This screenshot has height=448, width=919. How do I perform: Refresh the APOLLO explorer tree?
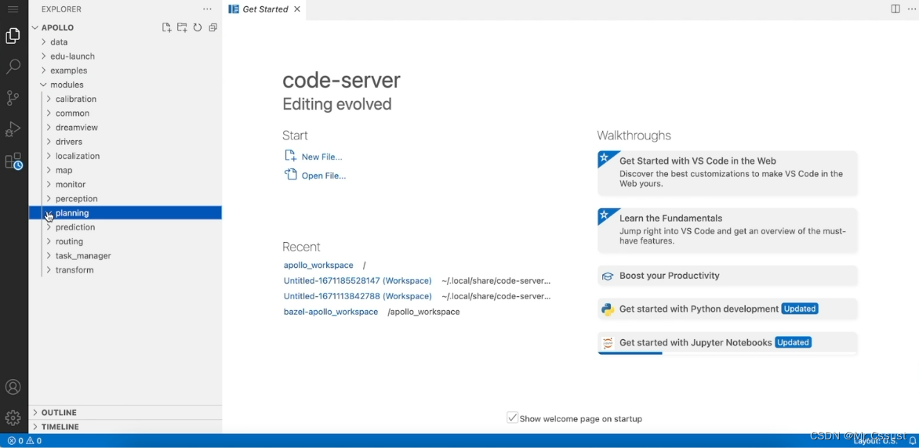point(198,27)
